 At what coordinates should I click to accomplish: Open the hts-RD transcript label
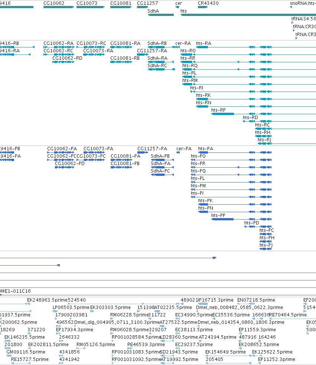tap(251, 118)
